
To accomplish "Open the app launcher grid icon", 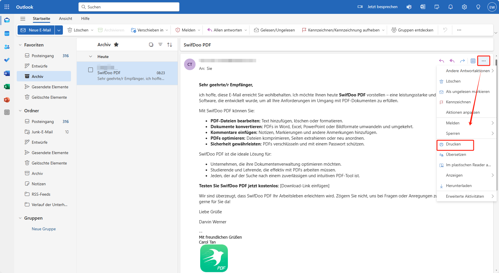I will pyautogui.click(x=7, y=7).
